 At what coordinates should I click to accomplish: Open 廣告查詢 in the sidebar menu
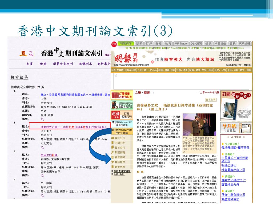[x=120, y=157]
